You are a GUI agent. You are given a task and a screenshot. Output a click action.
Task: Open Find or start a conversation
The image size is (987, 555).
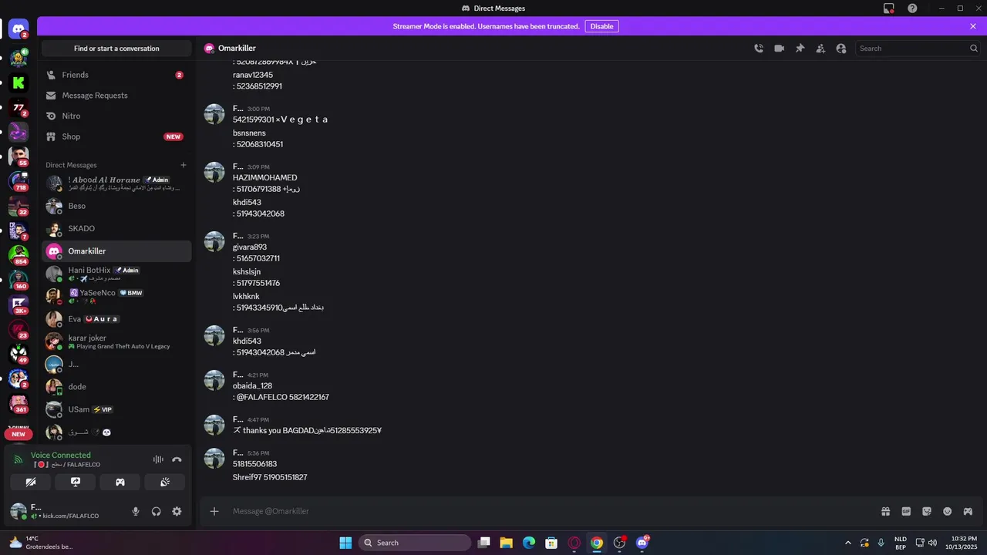coord(116,49)
